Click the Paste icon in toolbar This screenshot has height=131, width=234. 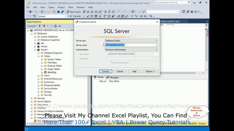click(113, 12)
